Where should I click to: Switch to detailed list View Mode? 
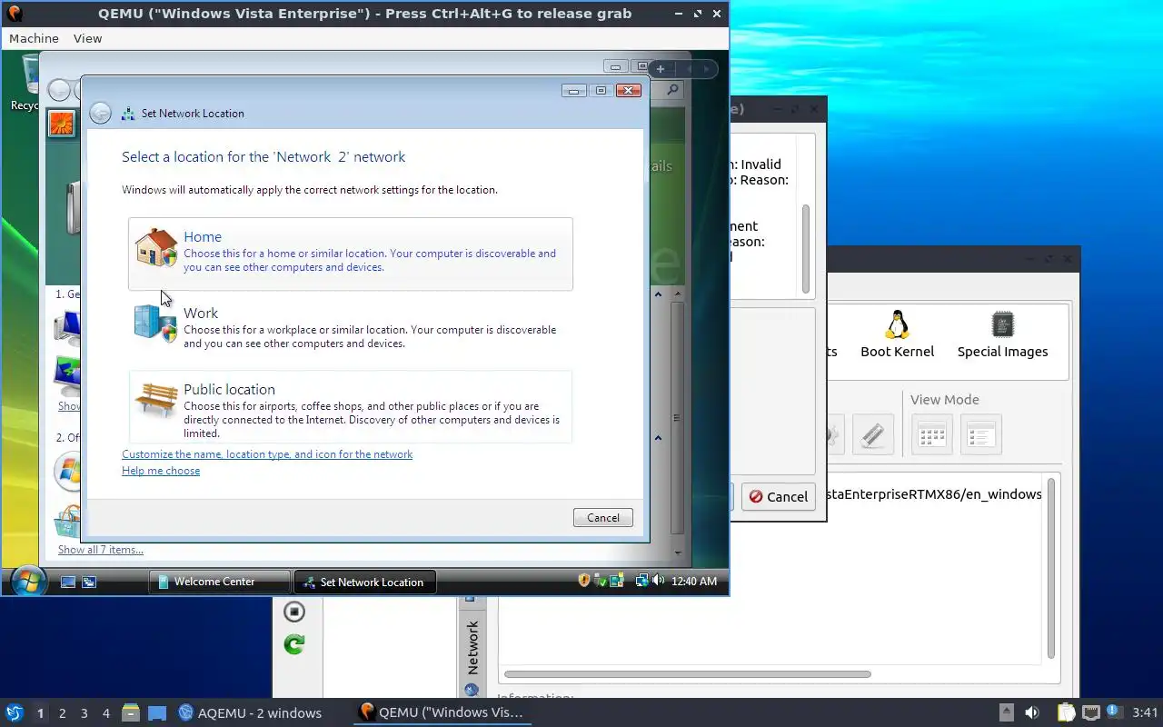point(980,435)
